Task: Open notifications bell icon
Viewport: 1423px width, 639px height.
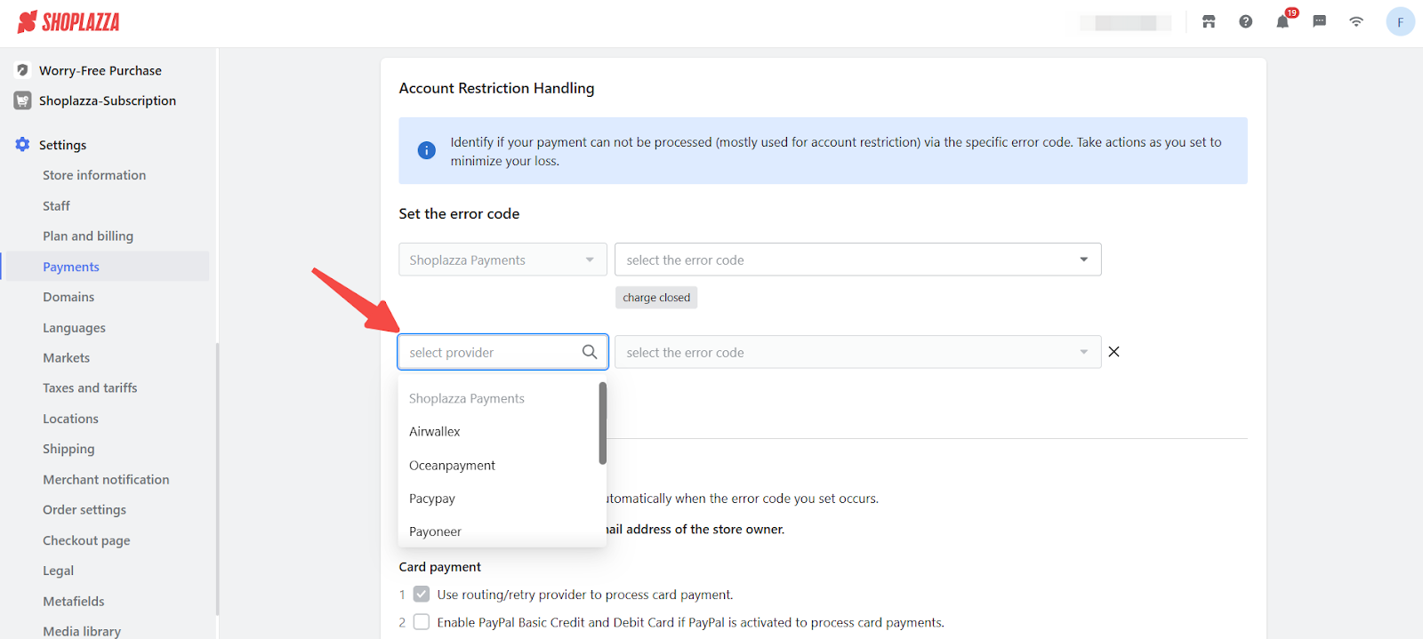Action: [x=1282, y=22]
